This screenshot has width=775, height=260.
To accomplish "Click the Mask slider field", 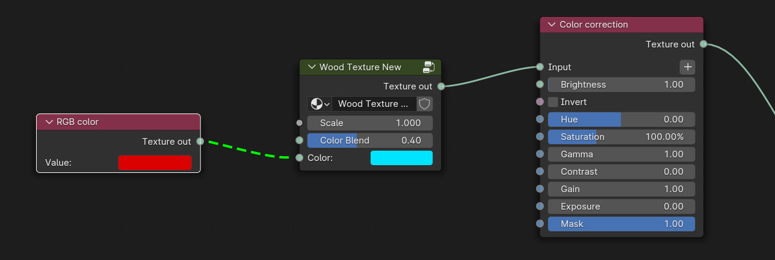I will 621,224.
